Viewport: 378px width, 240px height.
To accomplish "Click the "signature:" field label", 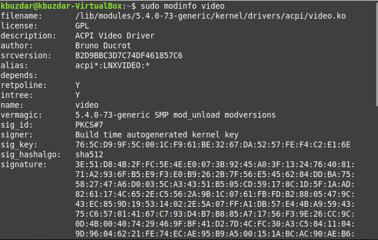I will tap(22, 164).
